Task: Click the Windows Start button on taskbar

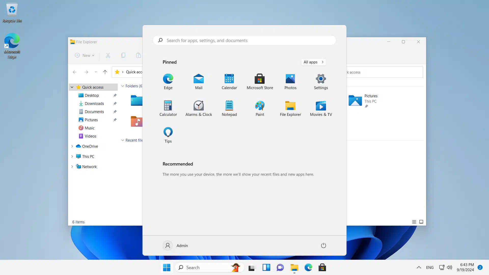Action: click(167, 267)
